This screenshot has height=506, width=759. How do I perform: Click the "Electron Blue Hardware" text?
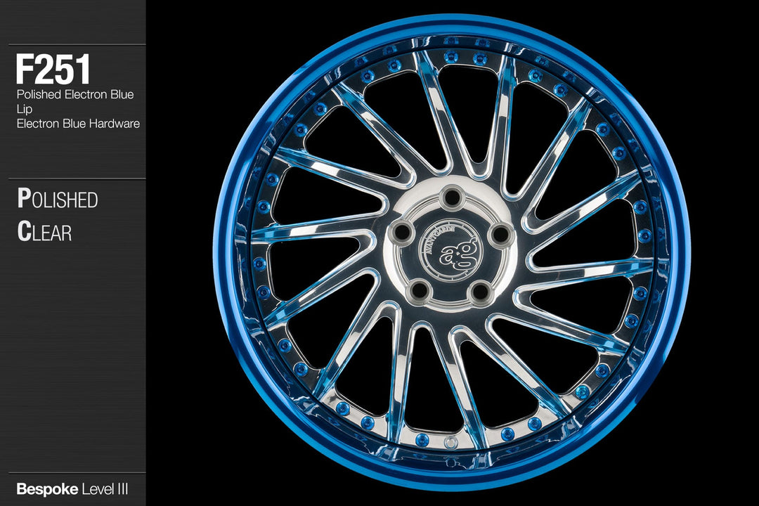(x=78, y=124)
